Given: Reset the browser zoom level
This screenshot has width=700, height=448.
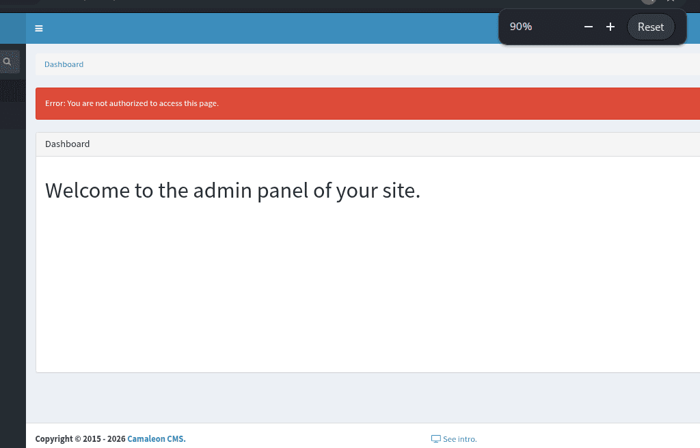Looking at the screenshot, I should click(650, 27).
